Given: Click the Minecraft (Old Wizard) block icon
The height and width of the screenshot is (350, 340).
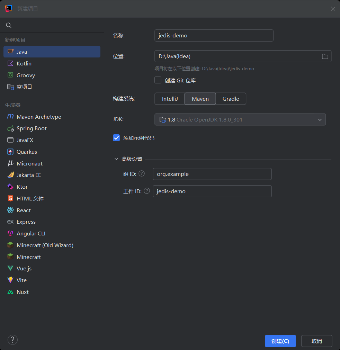Looking at the screenshot, I should pyautogui.click(x=10, y=245).
